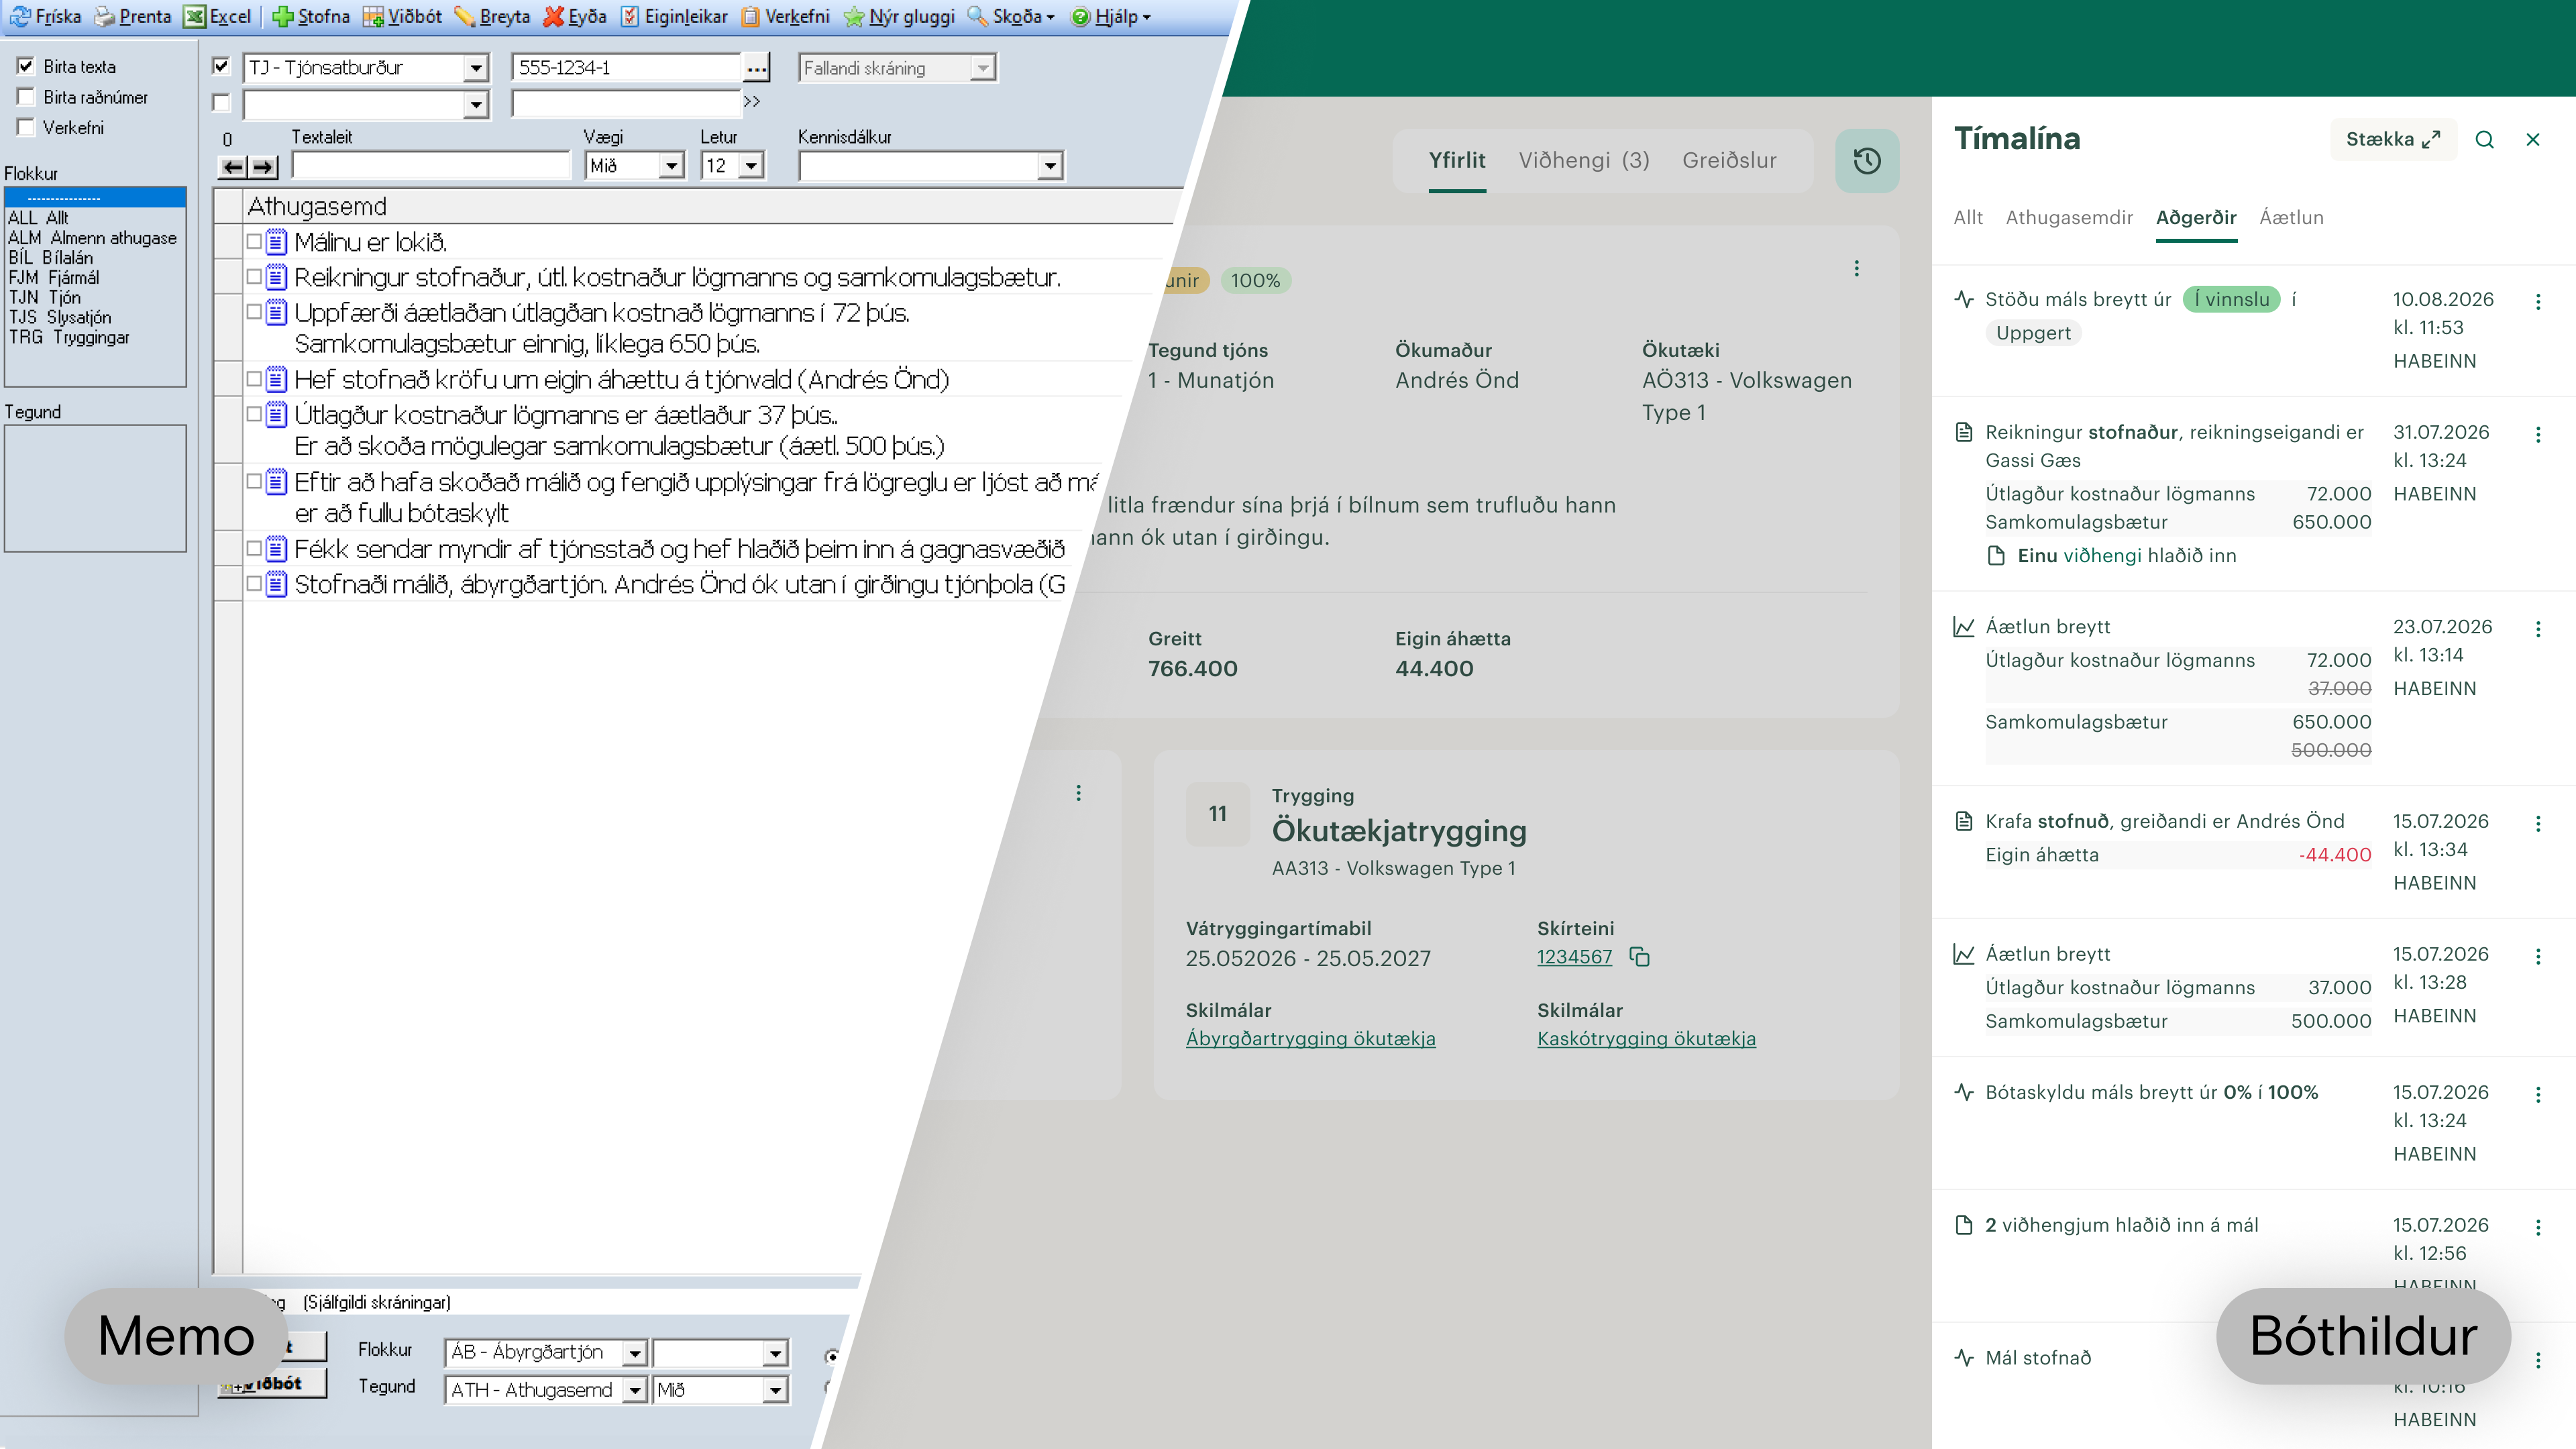This screenshot has width=2576, height=1449.
Task: Open the ATH - Athugasemd Tegund dropdown
Action: pyautogui.click(x=634, y=1390)
